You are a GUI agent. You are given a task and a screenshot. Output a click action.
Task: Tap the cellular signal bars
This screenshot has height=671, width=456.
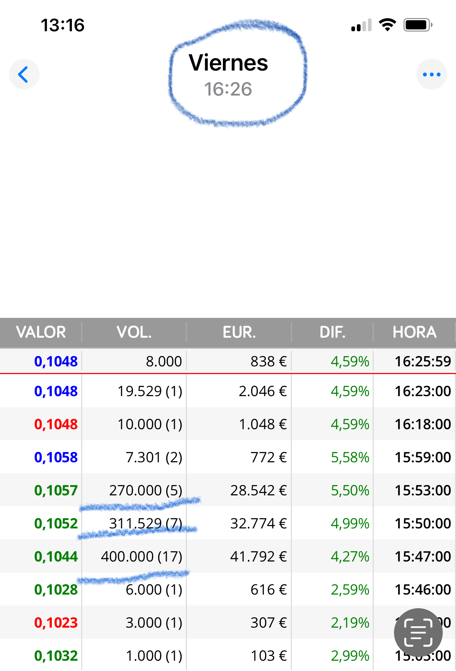click(361, 25)
